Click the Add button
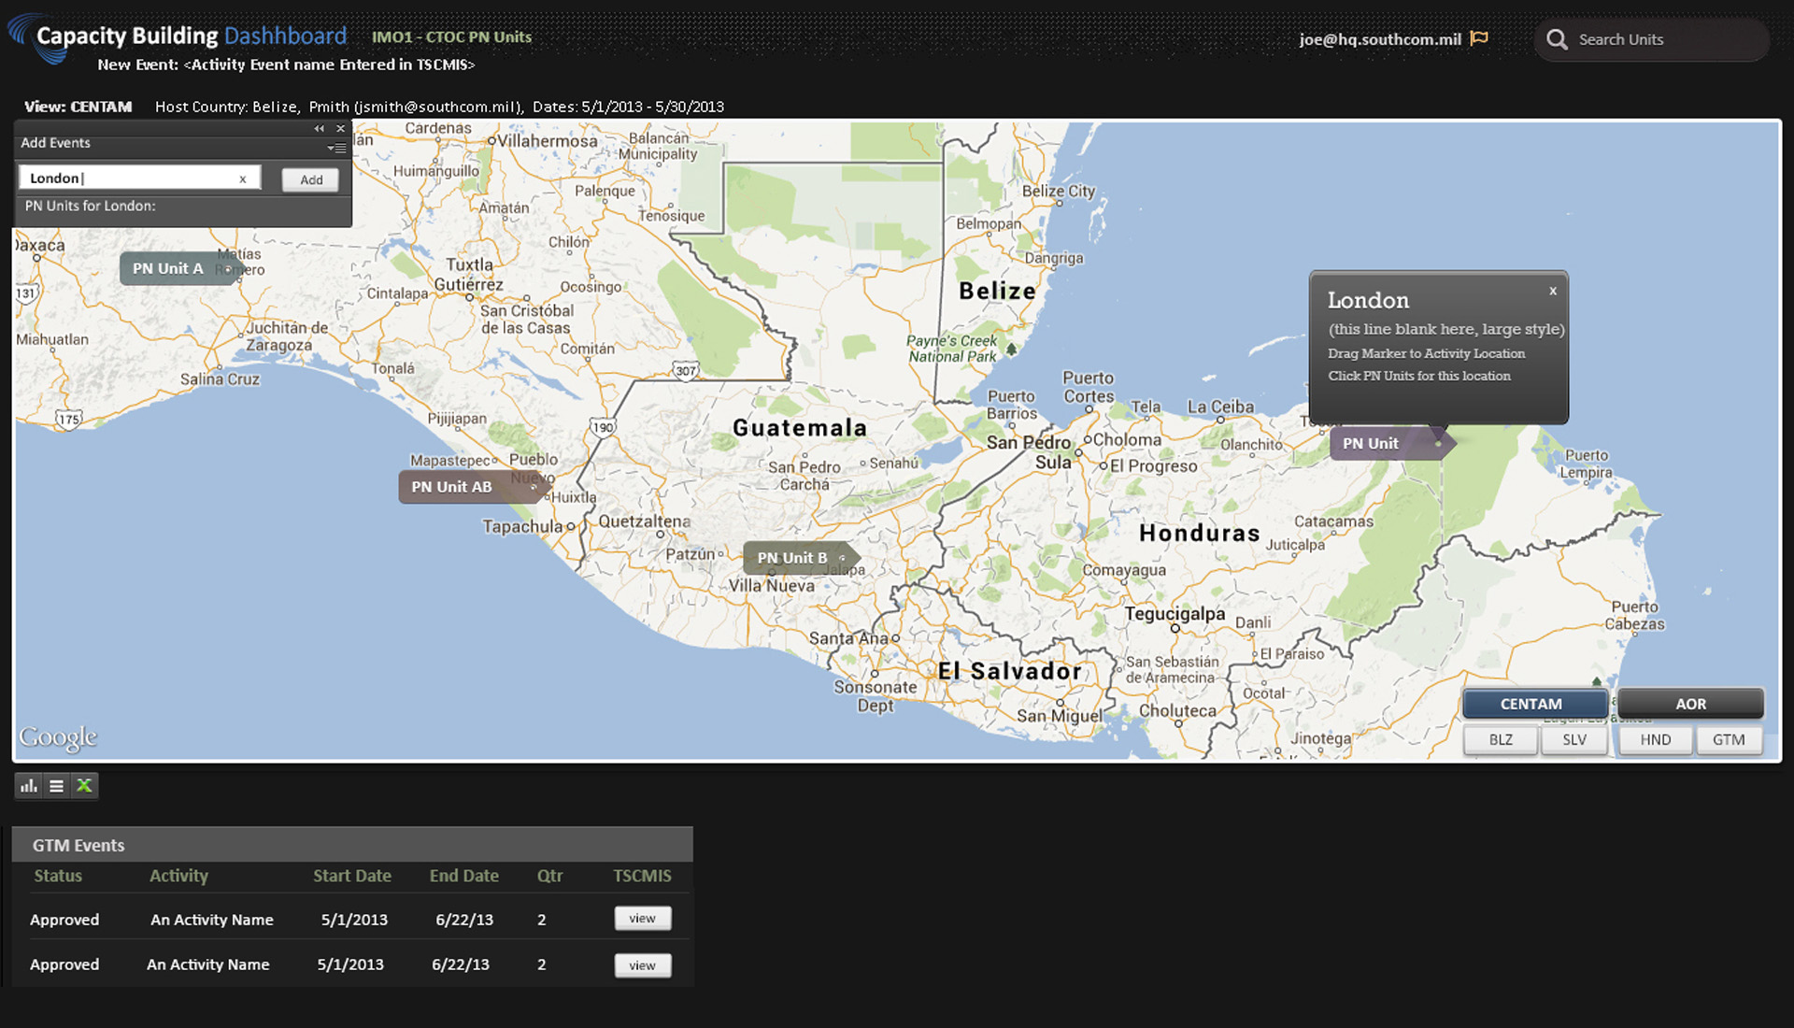The height and width of the screenshot is (1028, 1794). coord(311,179)
